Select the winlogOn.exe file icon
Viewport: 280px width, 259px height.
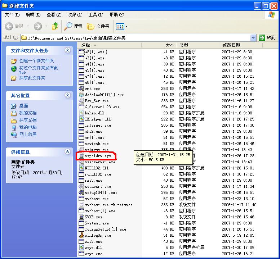(x=81, y=236)
